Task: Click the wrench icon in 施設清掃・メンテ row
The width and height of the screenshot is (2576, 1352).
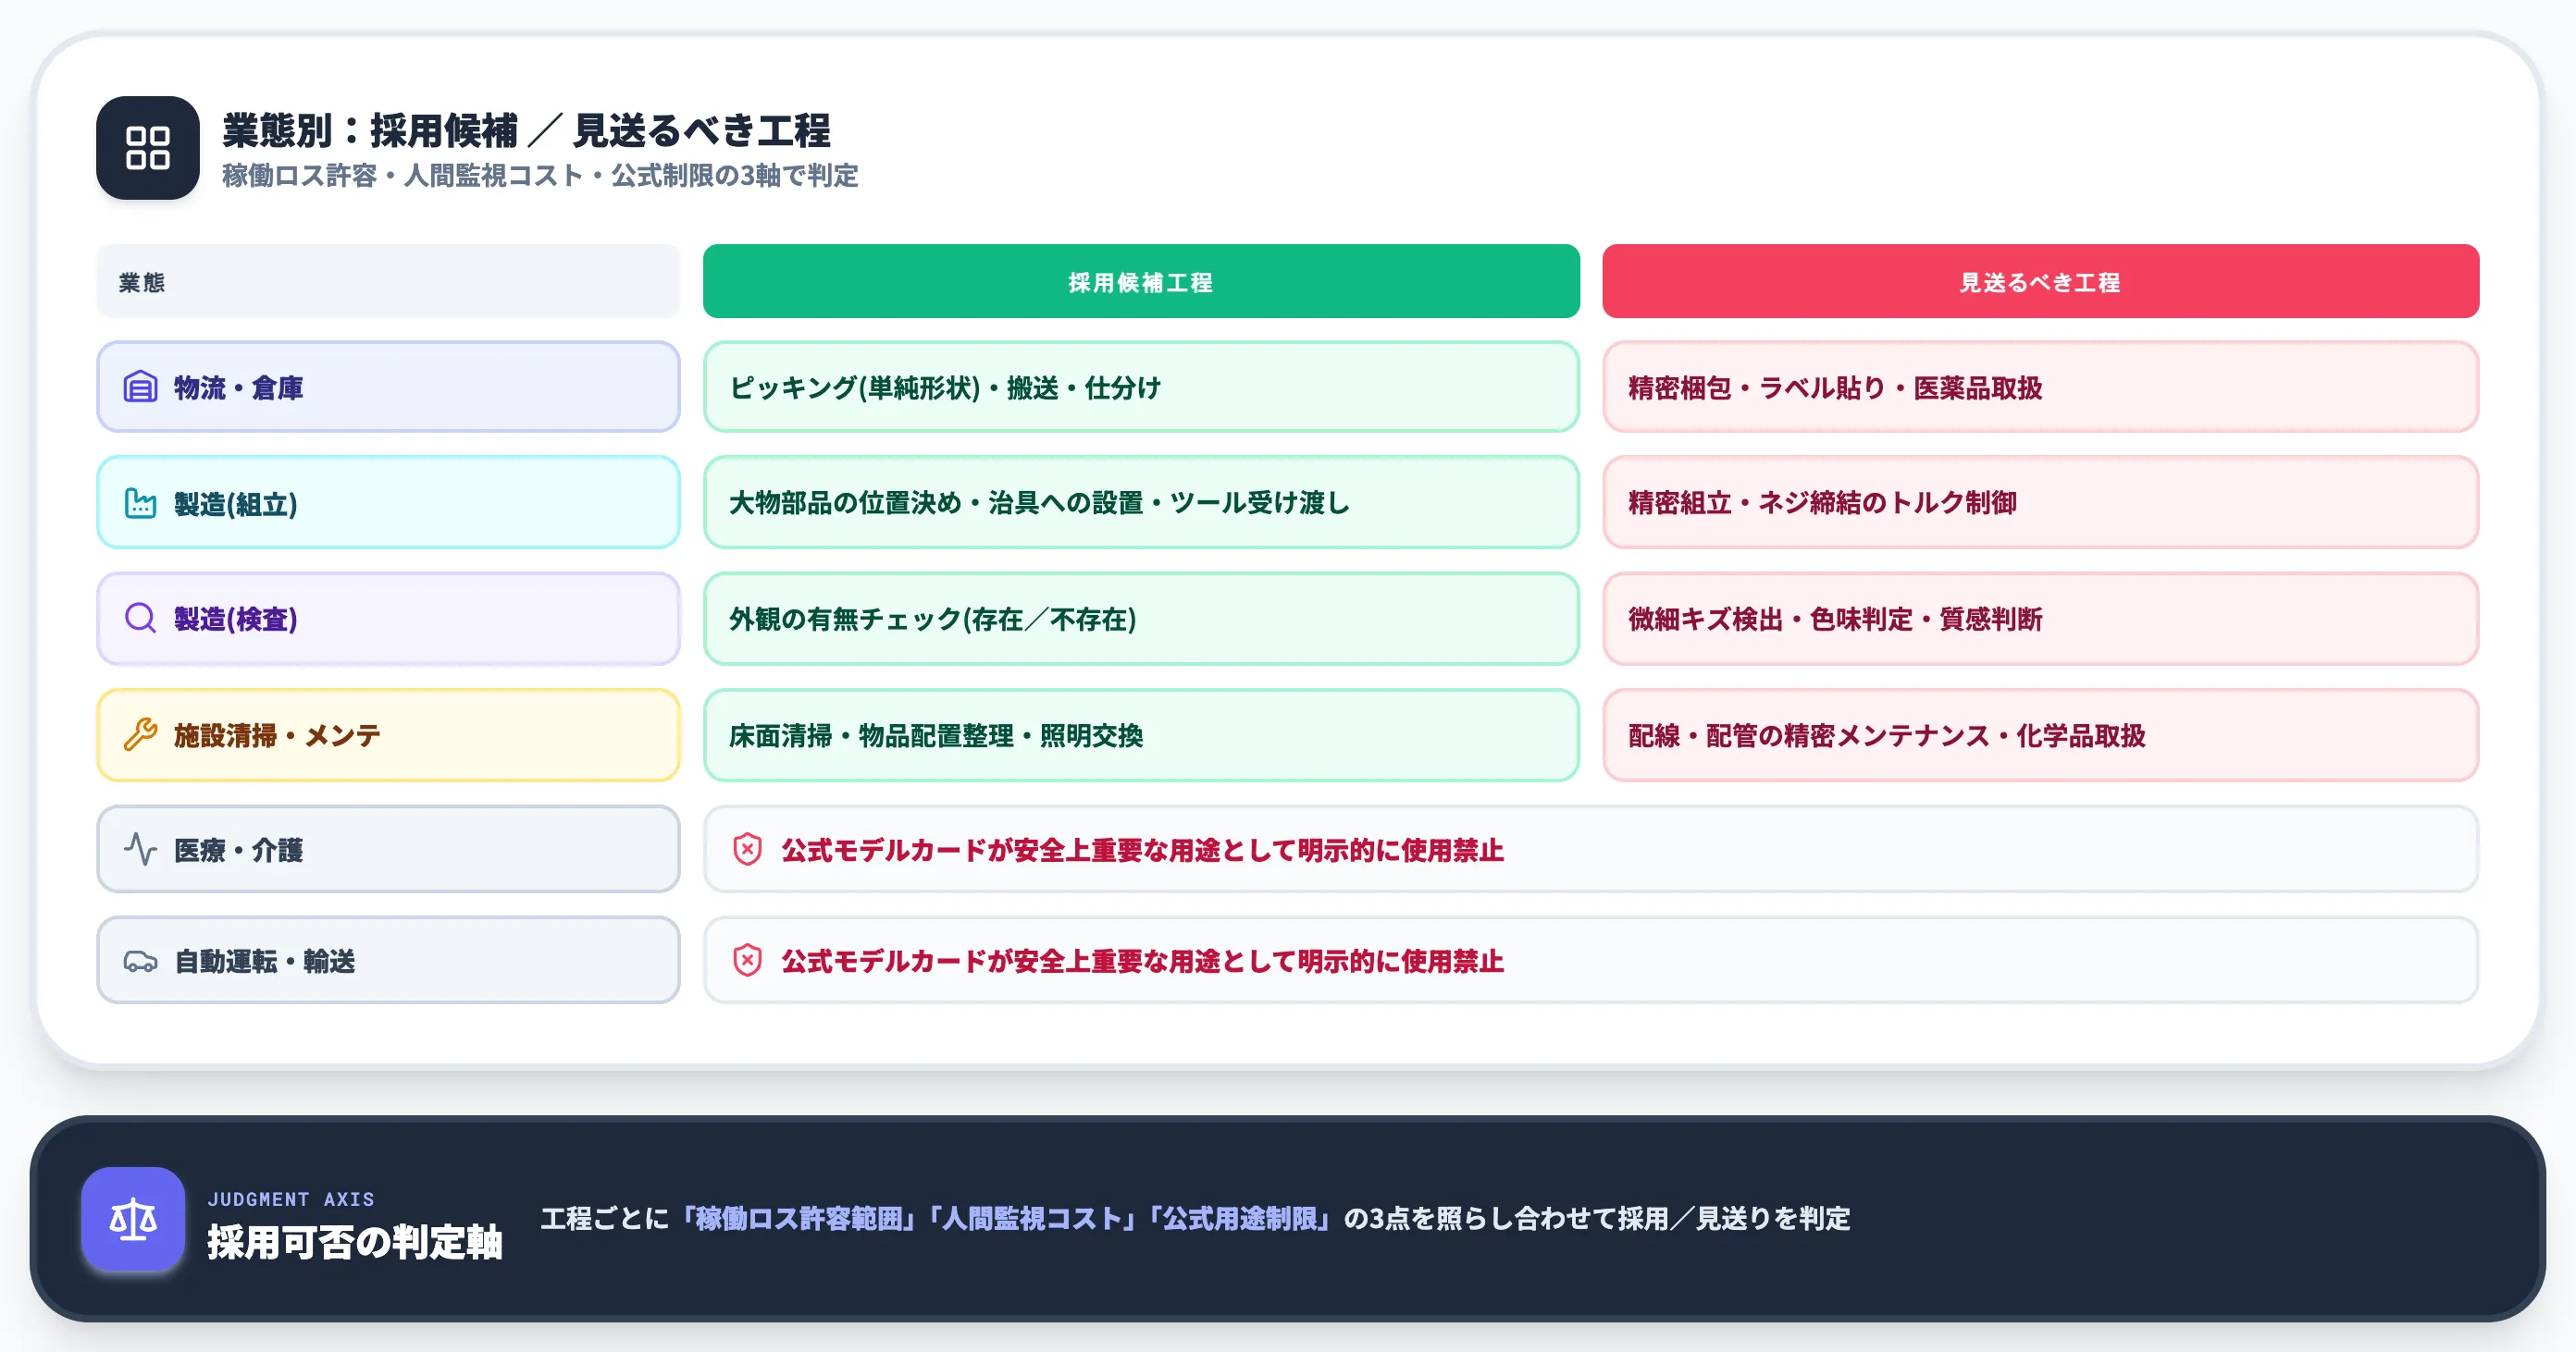Action: pos(140,734)
